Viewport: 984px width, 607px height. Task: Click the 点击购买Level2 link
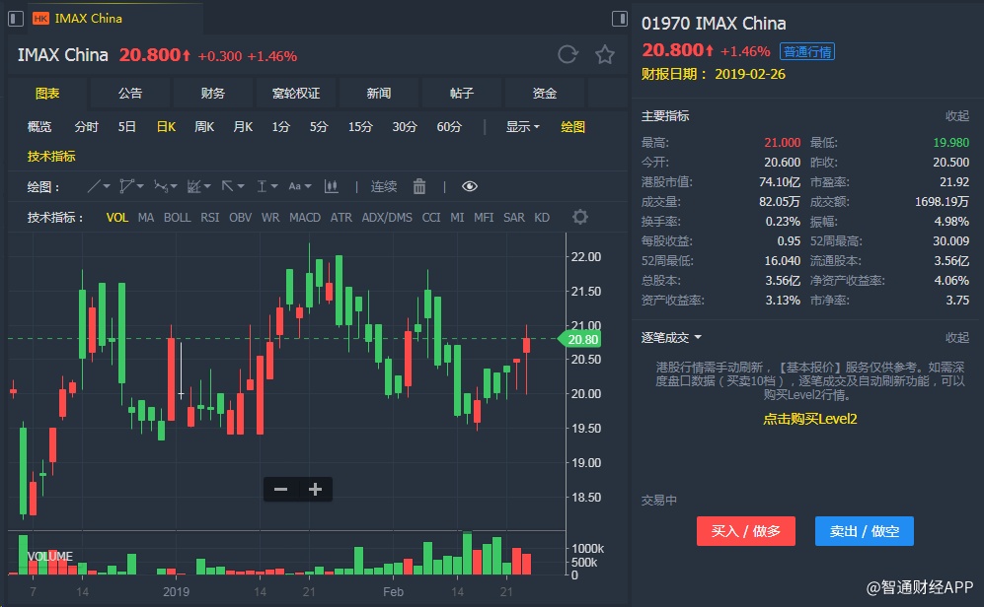coord(809,419)
